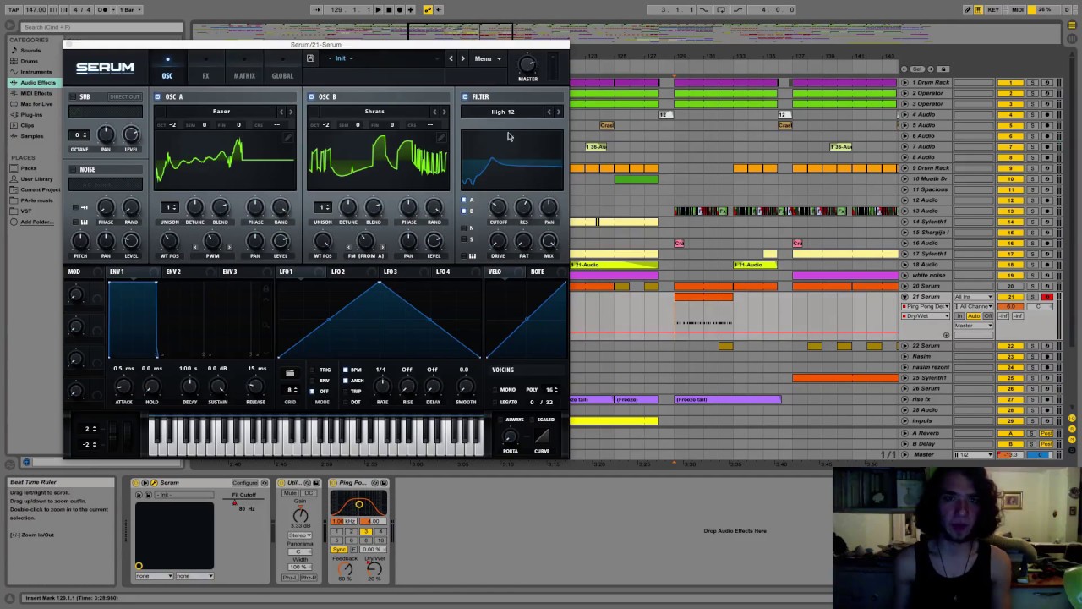
Task: Click the ENV 1 ATTACK knob
Action: pyautogui.click(x=123, y=387)
